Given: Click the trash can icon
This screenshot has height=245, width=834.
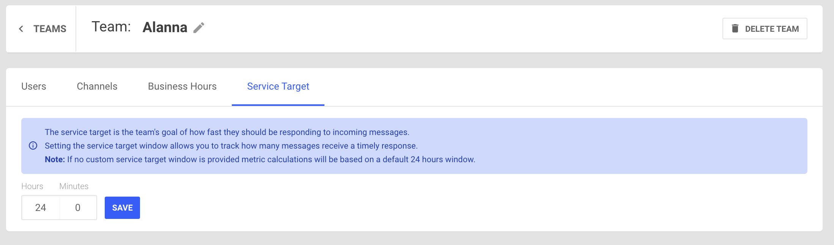Looking at the screenshot, I should click(x=735, y=28).
